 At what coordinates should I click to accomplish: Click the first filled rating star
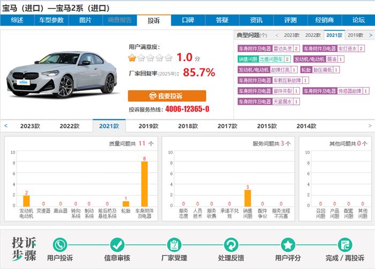[x=132, y=58]
